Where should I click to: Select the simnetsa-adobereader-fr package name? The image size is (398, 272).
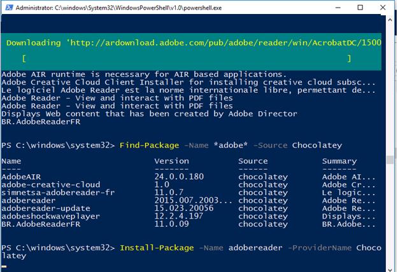58,193
